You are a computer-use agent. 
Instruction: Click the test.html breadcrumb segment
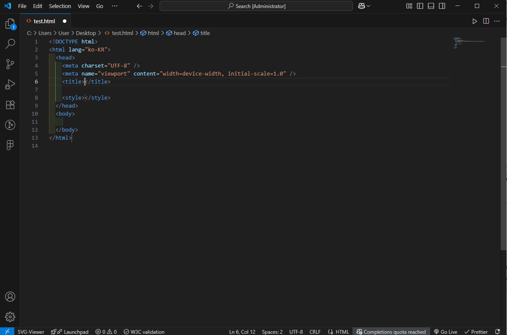click(119, 33)
